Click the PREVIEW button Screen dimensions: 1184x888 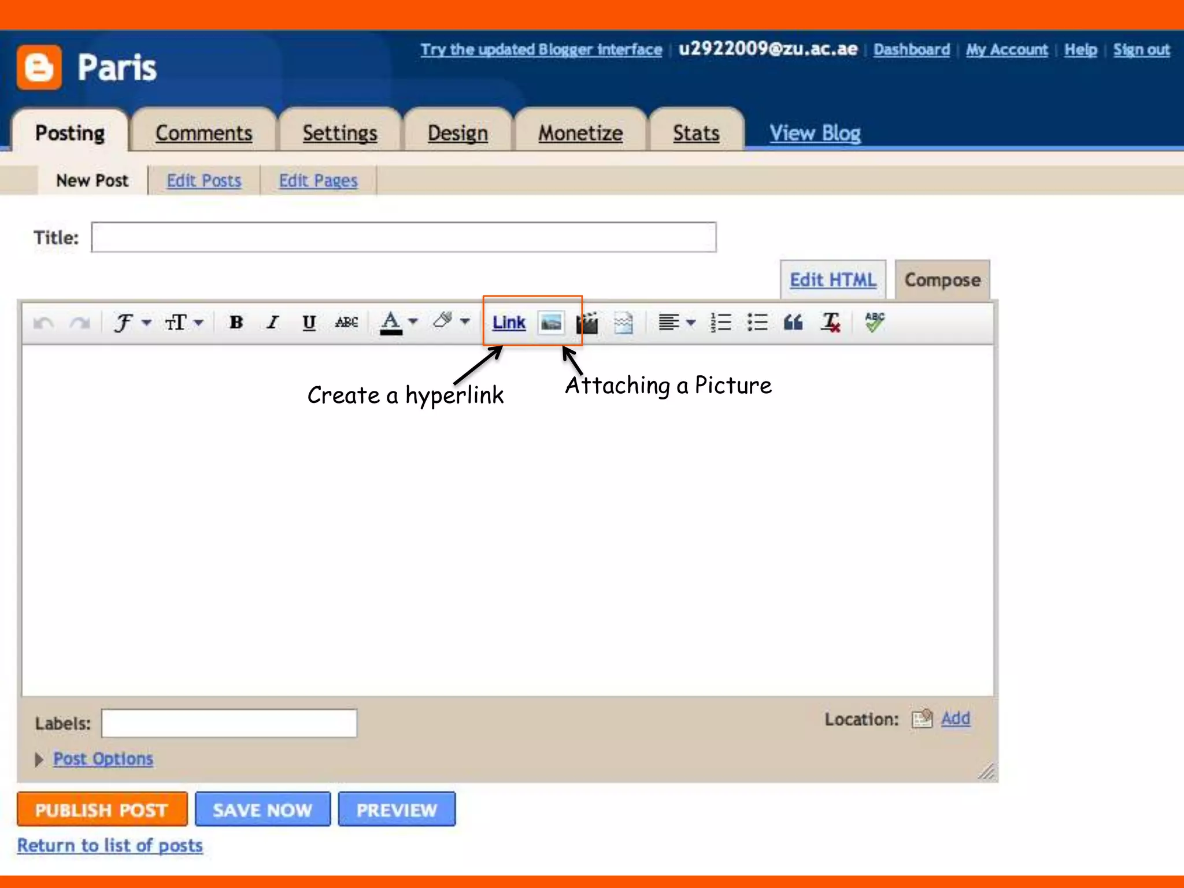click(x=397, y=809)
